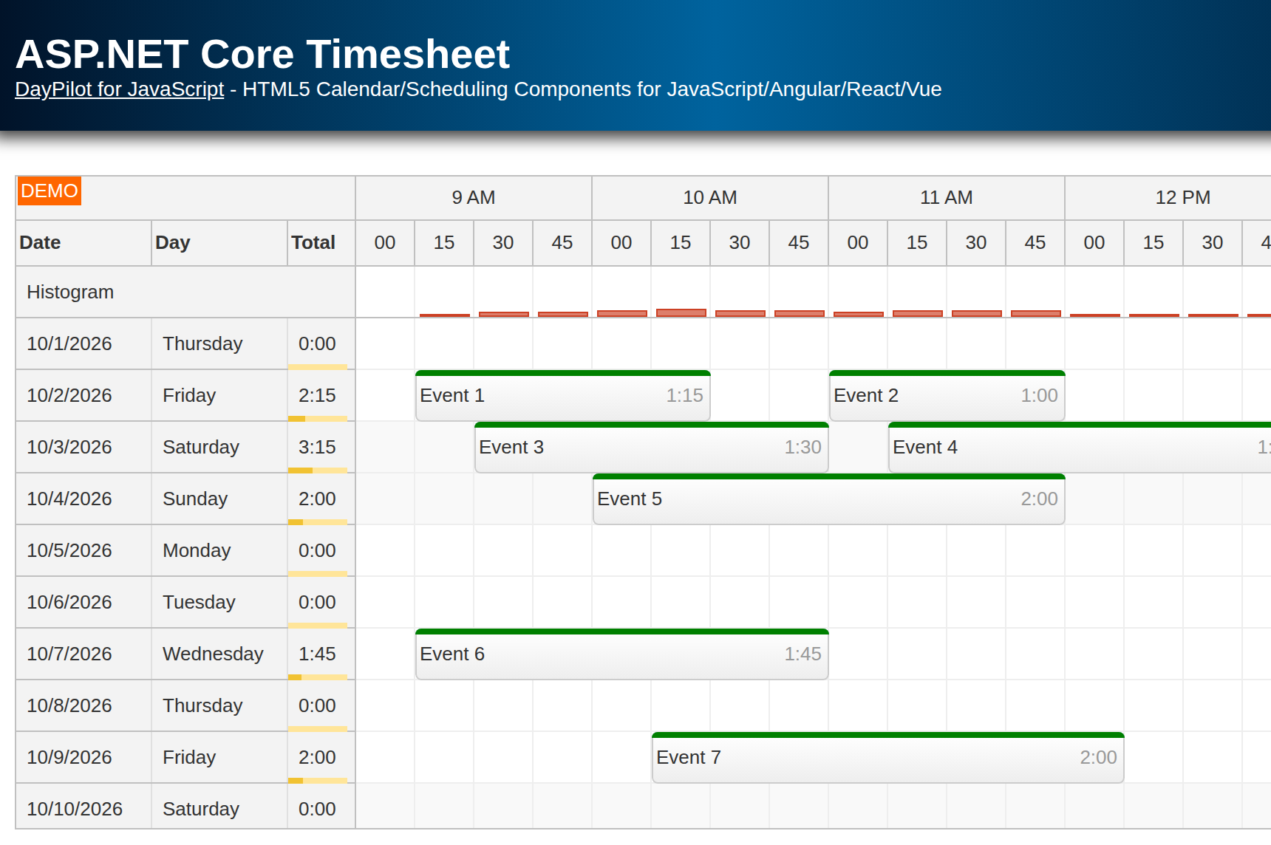Select the 10/8/2026 date cell
This screenshot has height=845, width=1271.
[84, 705]
